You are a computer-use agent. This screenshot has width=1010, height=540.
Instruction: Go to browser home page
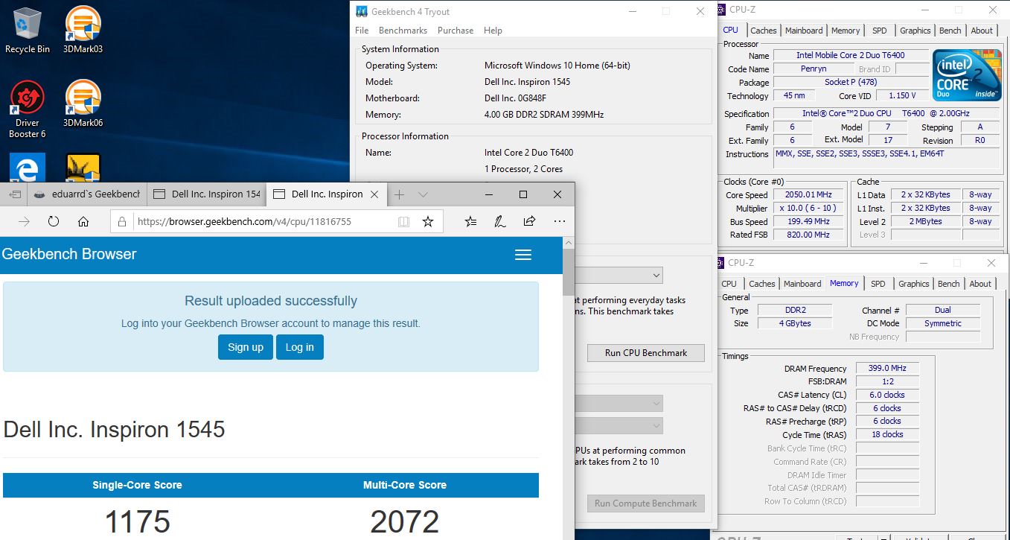point(83,221)
